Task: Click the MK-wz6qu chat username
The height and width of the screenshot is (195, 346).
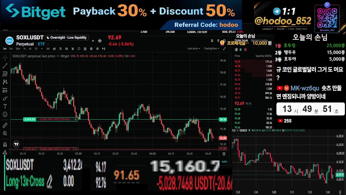Action: pyautogui.click(x=305, y=88)
